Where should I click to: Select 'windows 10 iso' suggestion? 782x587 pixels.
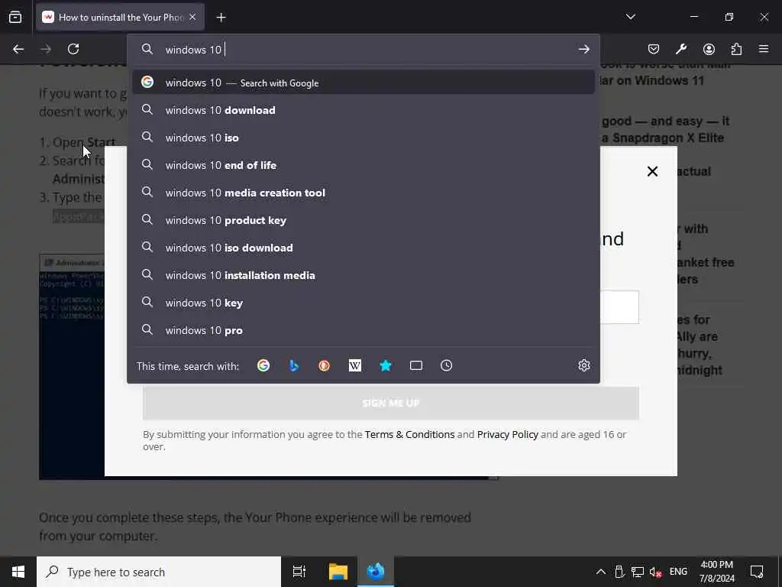coord(364,138)
